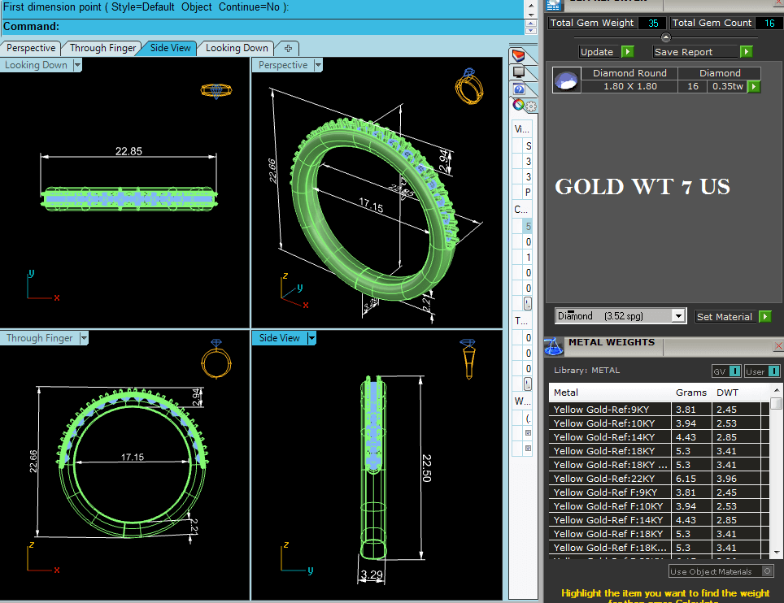Click the green arrow in the Diamond row
The height and width of the screenshot is (603, 784).
pos(754,86)
